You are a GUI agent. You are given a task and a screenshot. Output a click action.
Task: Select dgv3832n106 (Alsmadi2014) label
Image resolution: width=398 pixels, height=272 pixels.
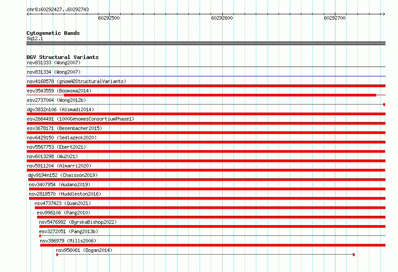pyautogui.click(x=60, y=109)
